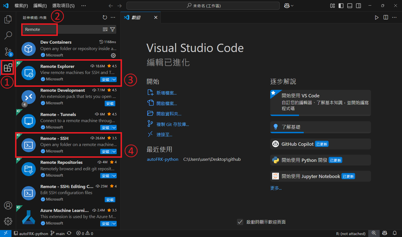Viewport: 402px width, 237px height.
Task: Open the File (檔案) menu
Action: (21, 6)
